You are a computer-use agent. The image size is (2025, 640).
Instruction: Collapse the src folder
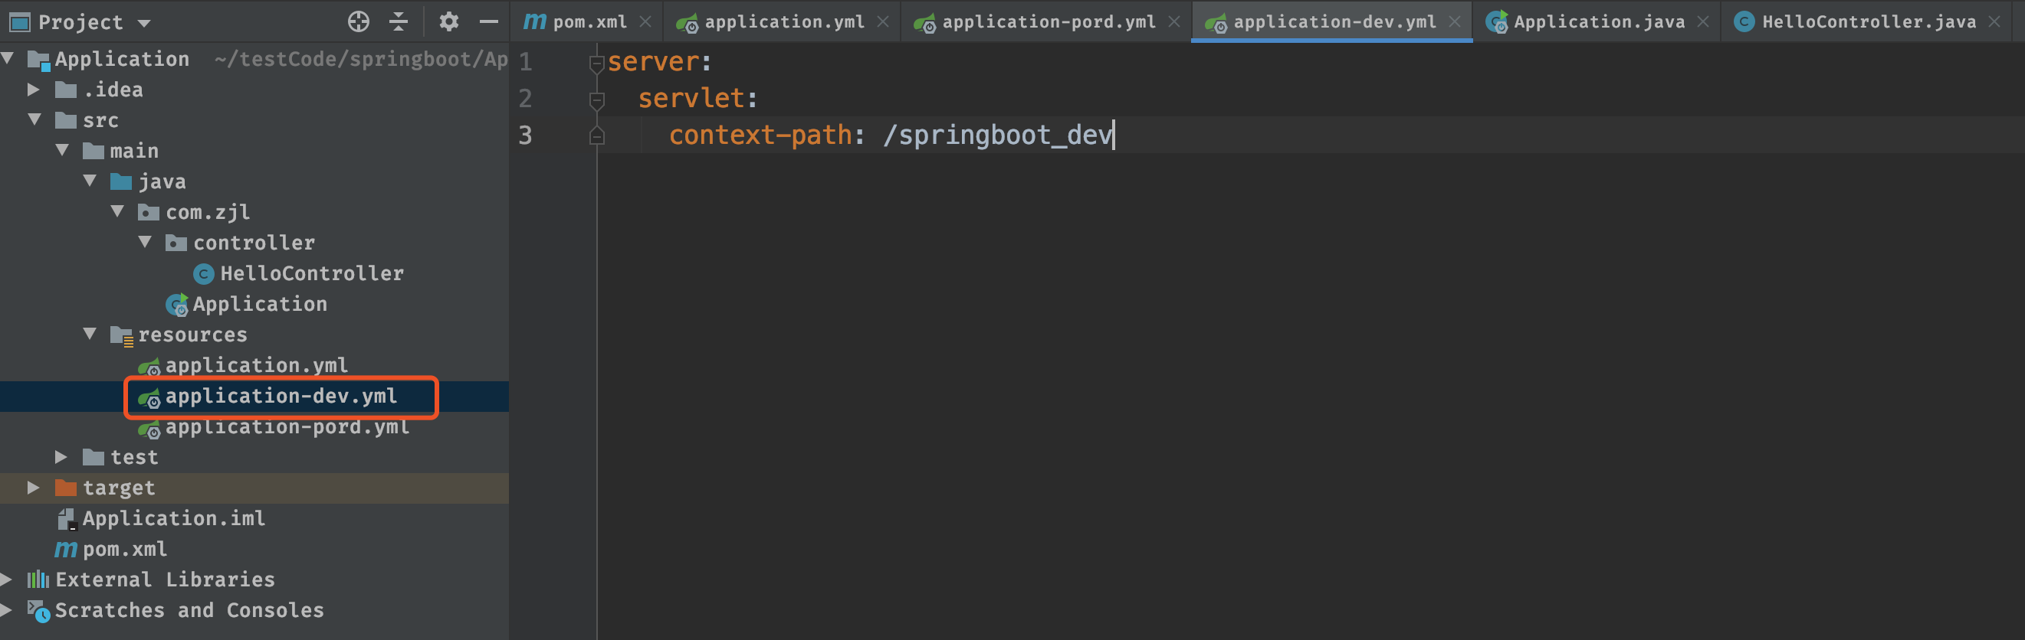(x=34, y=119)
